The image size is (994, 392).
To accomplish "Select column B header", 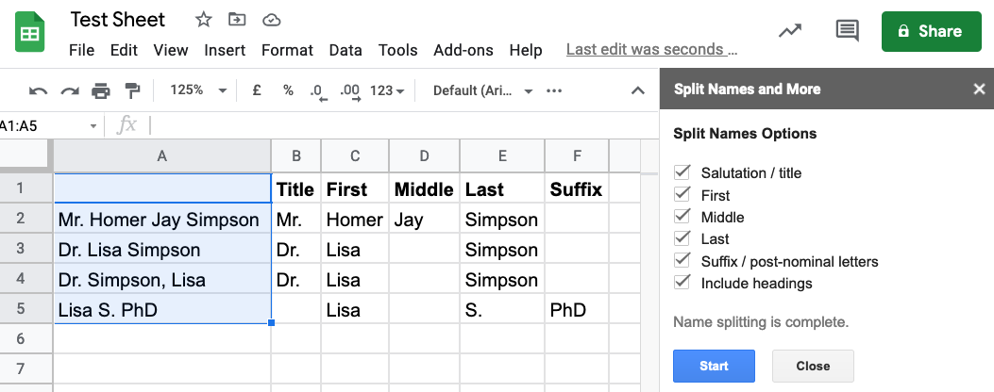I will click(x=296, y=155).
